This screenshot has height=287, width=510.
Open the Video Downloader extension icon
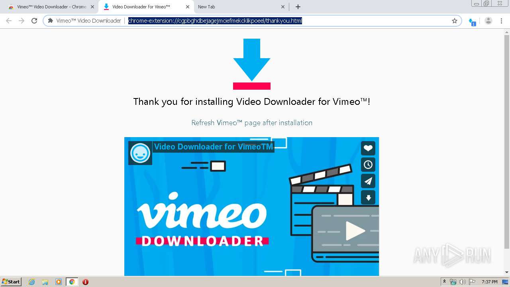tap(472, 22)
